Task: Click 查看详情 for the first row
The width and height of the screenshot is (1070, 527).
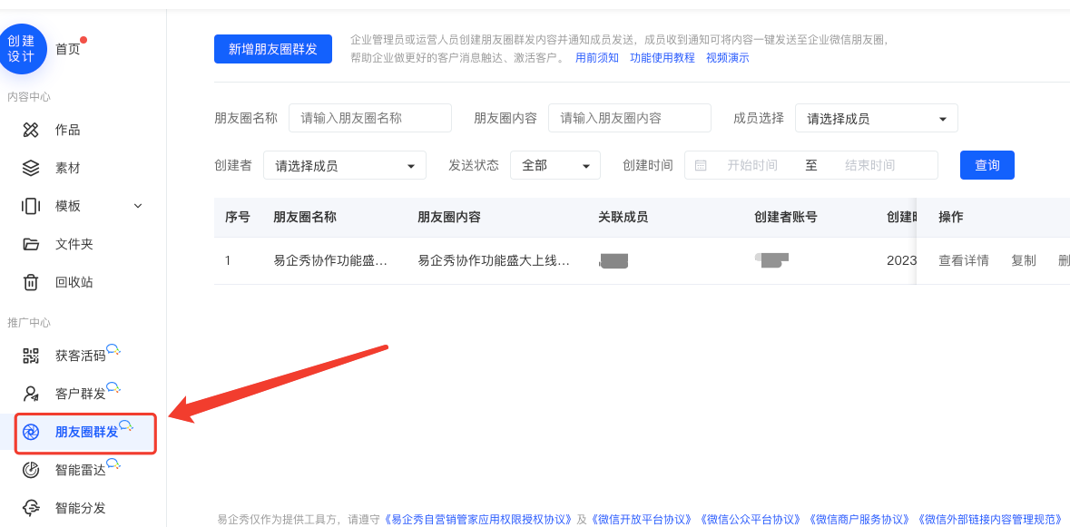Action: pos(963,260)
